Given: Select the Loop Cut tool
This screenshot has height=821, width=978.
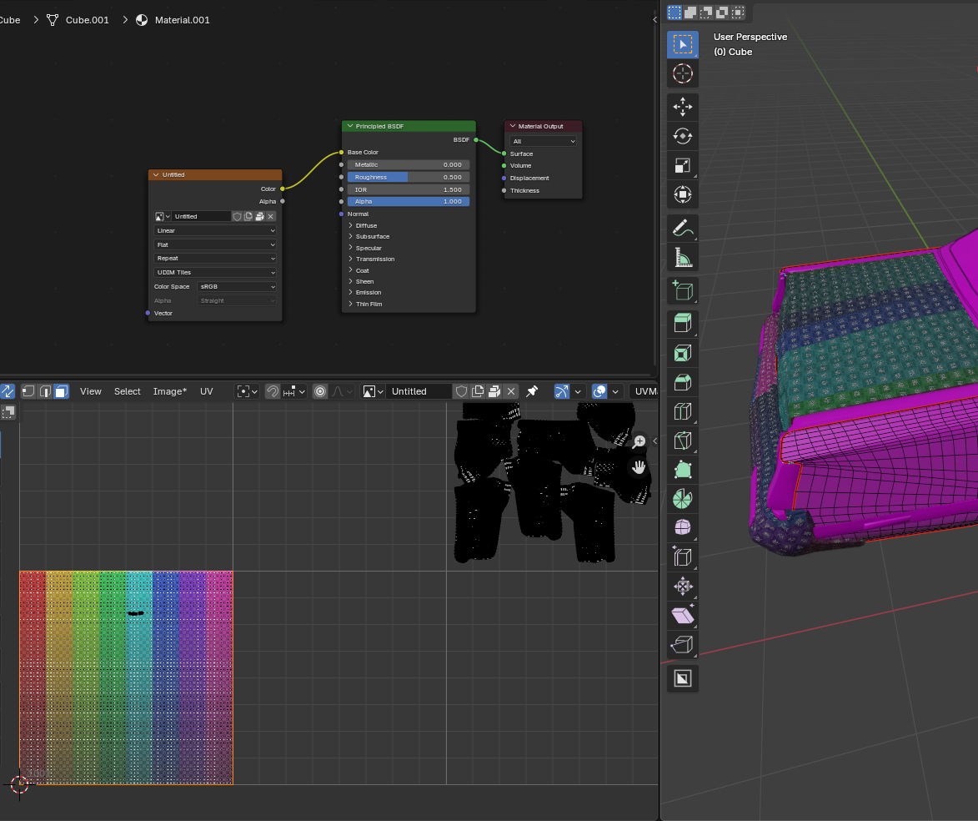Looking at the screenshot, I should tap(682, 411).
